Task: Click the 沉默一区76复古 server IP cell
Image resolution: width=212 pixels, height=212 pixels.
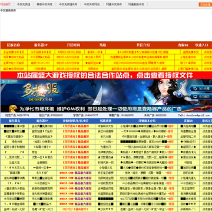Action: [42, 157]
